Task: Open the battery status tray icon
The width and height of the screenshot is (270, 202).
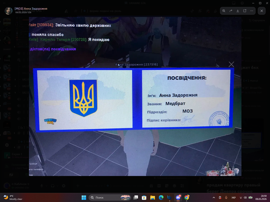Action: (x=250, y=198)
